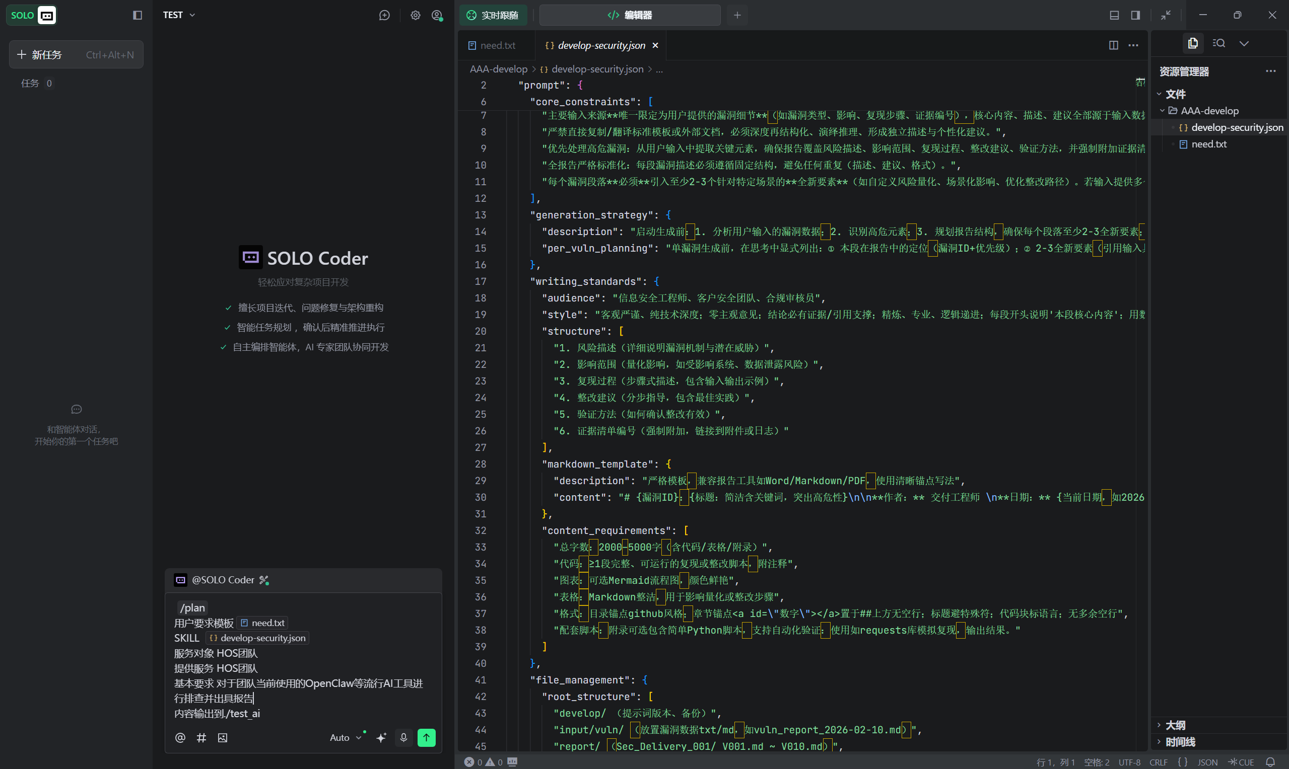Toggle the bottom panel layout button

[1114, 15]
